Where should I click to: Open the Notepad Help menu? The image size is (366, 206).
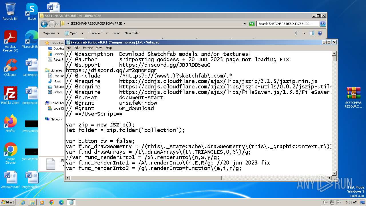[x=109, y=48]
